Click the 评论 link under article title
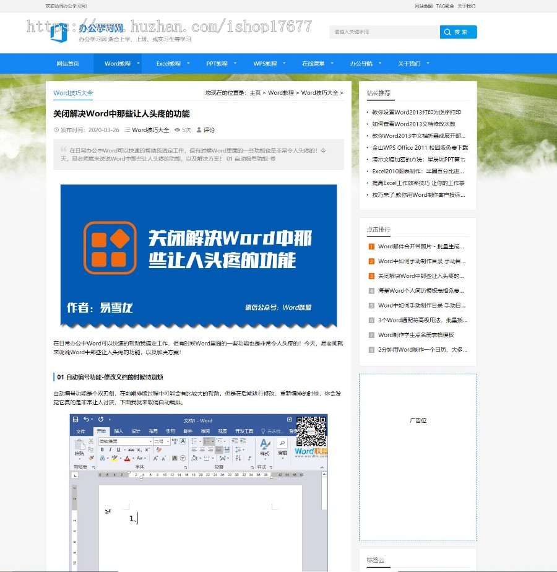Viewport: 557px width, 572px height. [209, 130]
